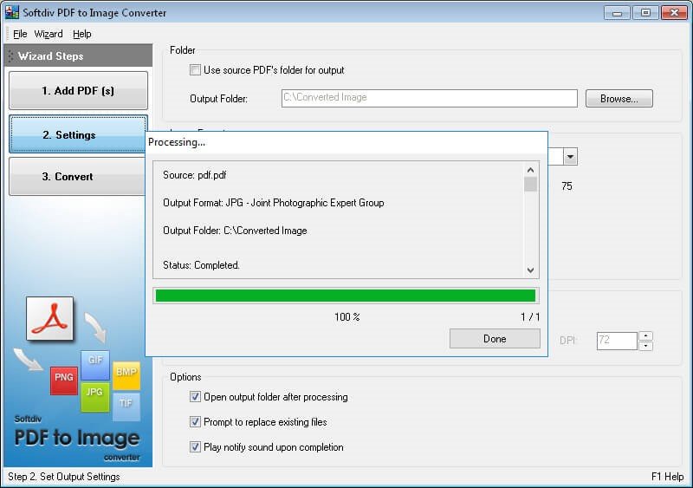Click the 'Status: Completed.' log line

201,265
